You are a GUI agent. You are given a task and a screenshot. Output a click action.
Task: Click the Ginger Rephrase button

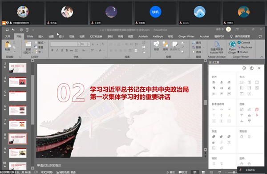(x=245, y=47)
